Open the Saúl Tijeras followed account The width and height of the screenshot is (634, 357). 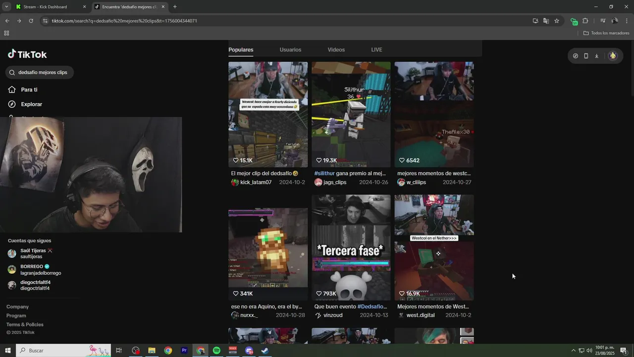tap(31, 253)
